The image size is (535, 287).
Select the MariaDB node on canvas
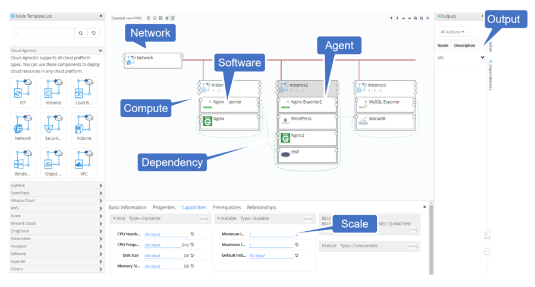coord(385,122)
